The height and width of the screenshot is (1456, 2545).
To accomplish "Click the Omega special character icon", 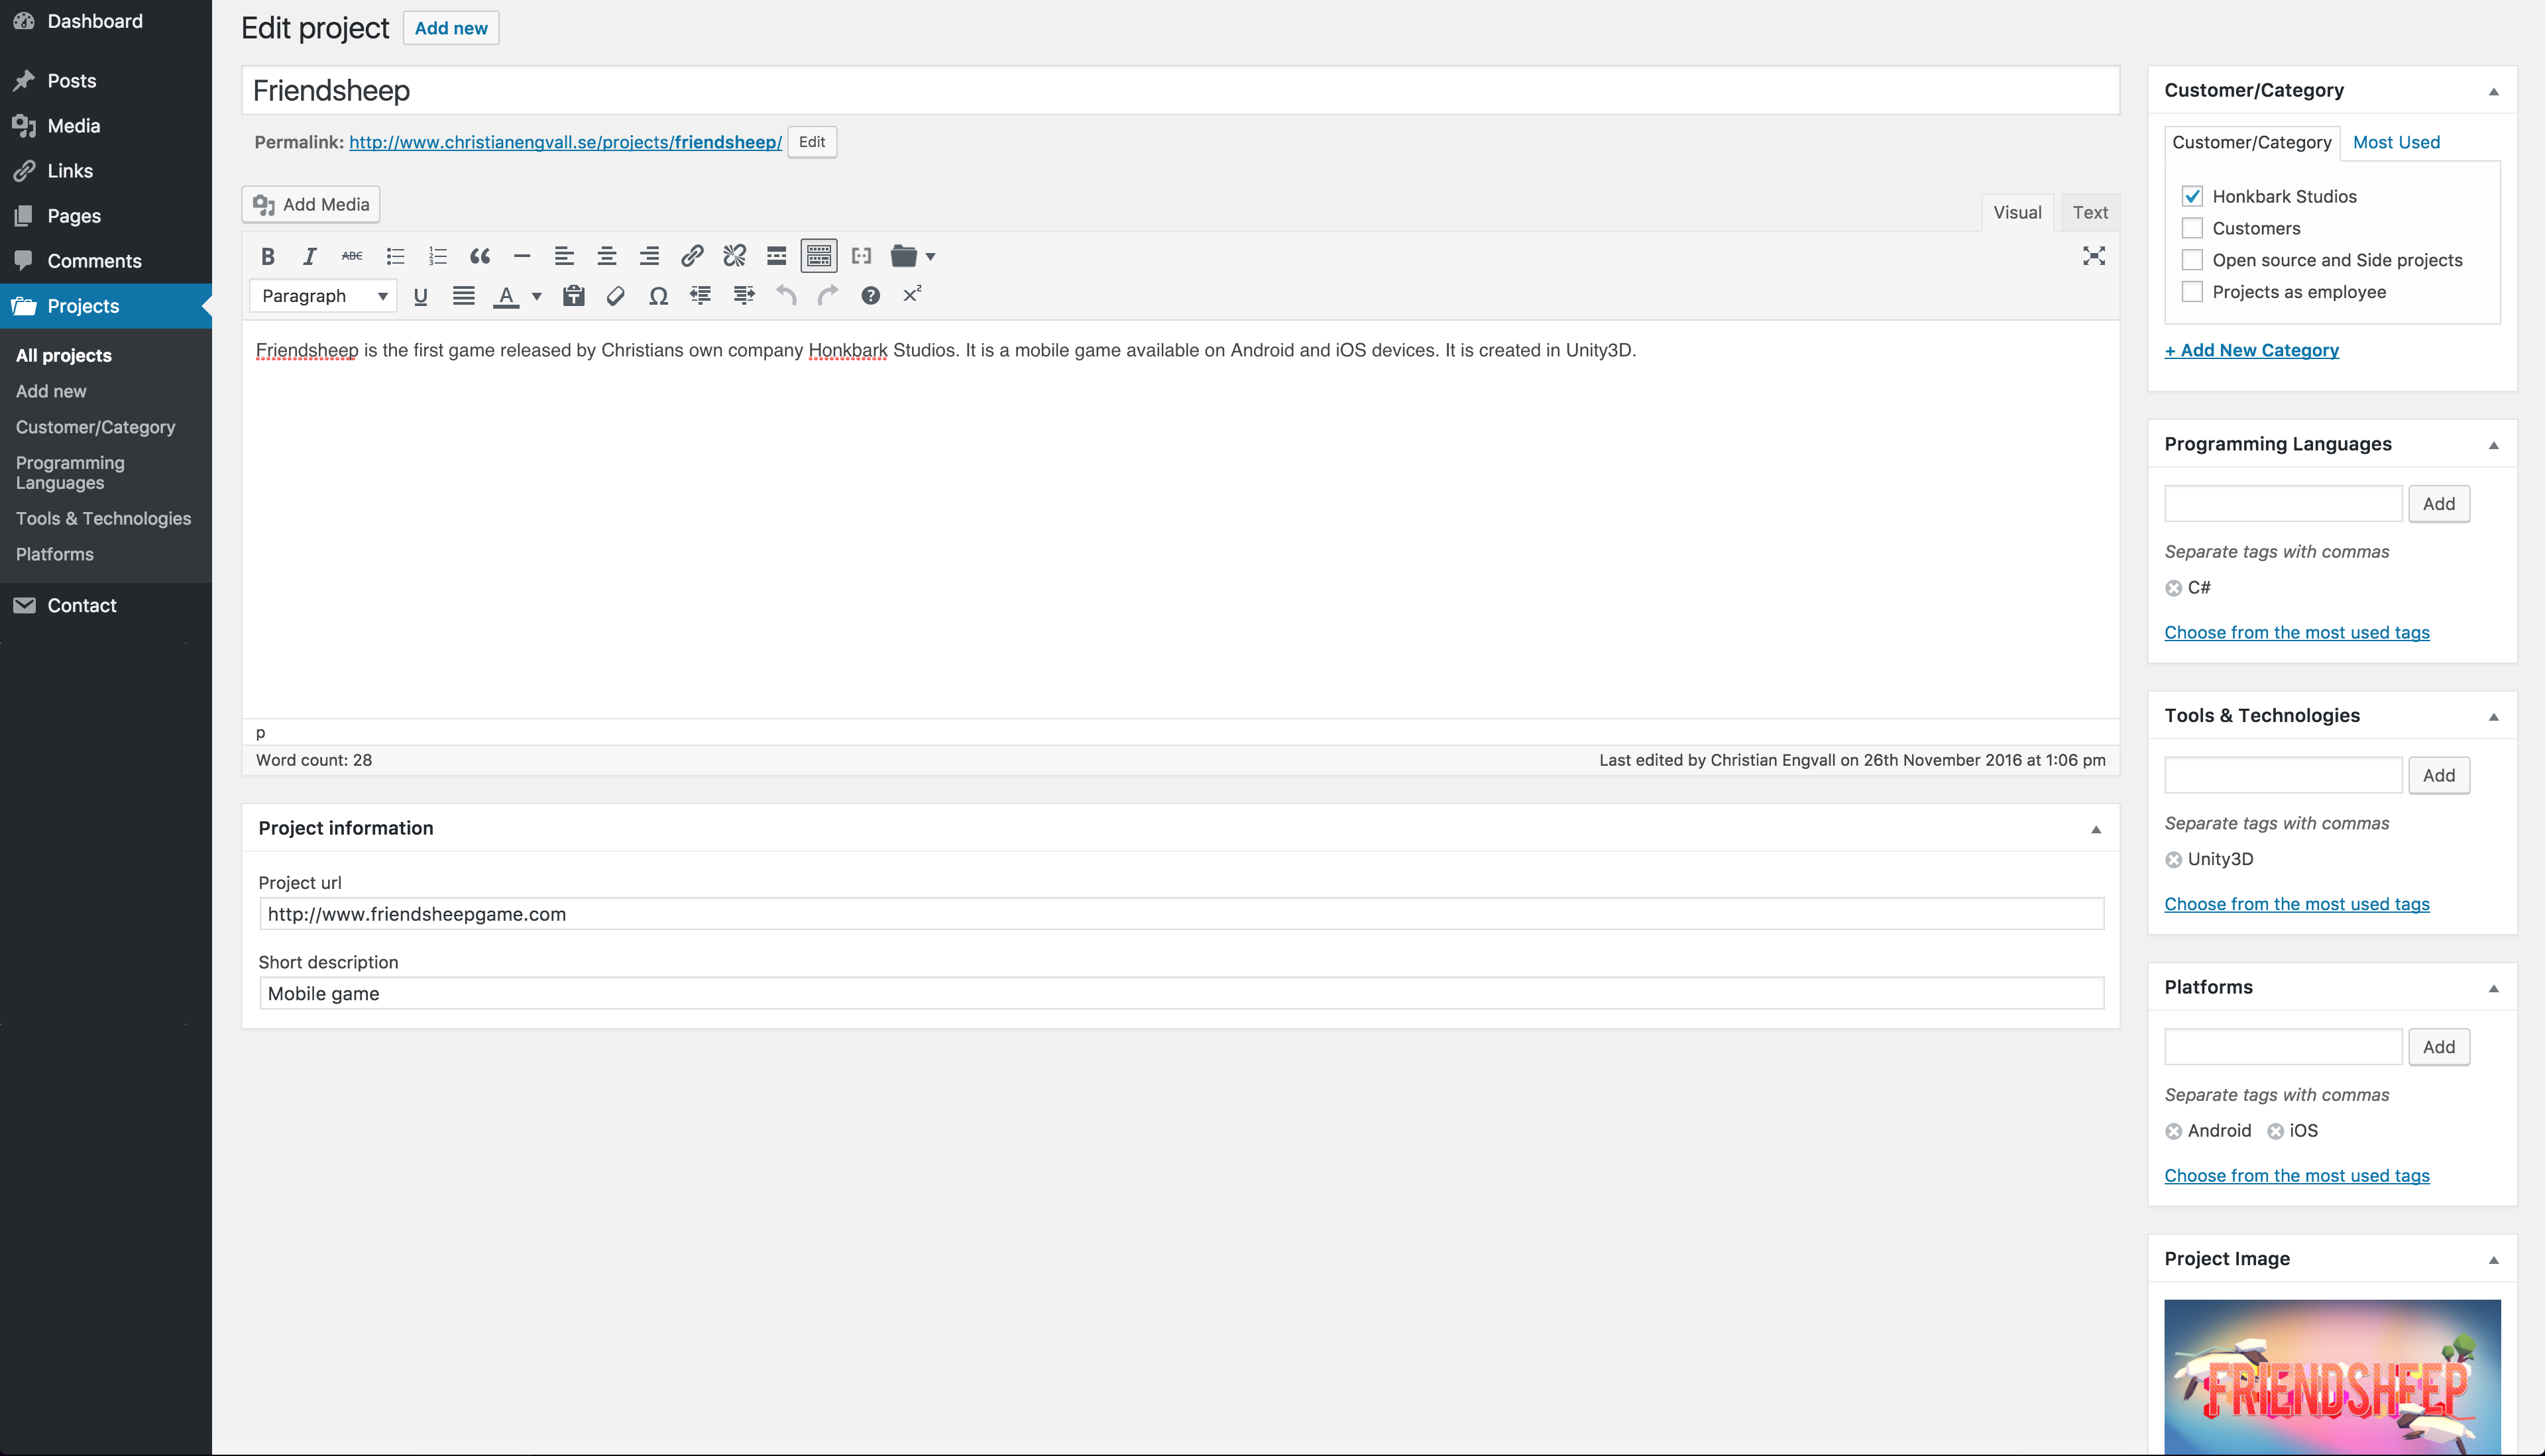I will (657, 295).
